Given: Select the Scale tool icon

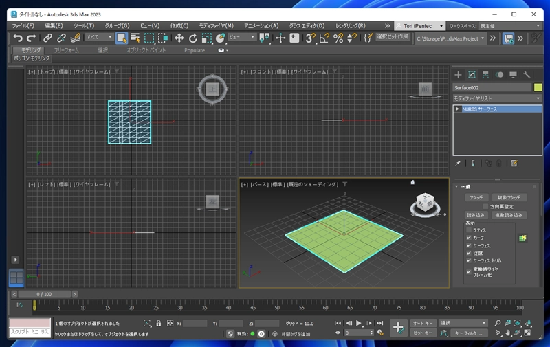Looking at the screenshot, I should 207,38.
